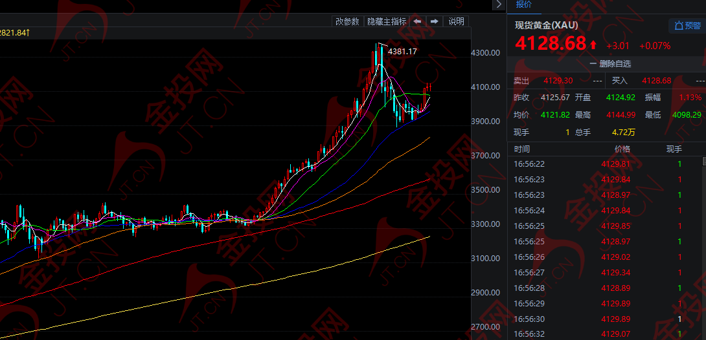Click the 买入 price 4128.68

pyautogui.click(x=657, y=80)
